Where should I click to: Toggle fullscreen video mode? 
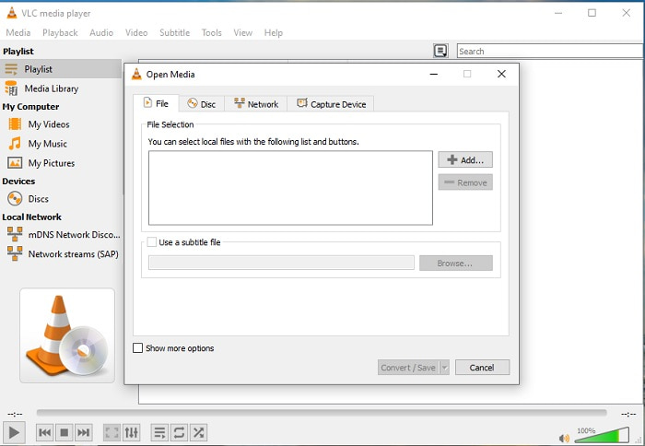111,432
